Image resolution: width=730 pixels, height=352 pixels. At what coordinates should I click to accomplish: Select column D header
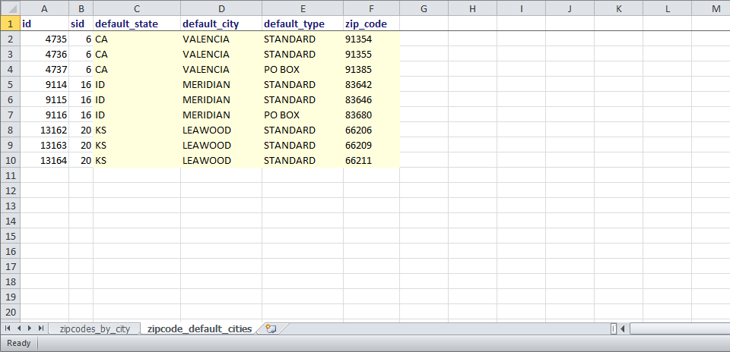221,8
